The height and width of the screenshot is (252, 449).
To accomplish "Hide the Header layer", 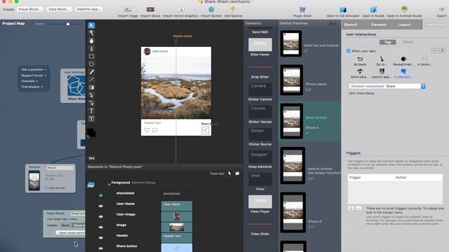I will point(101,238).
